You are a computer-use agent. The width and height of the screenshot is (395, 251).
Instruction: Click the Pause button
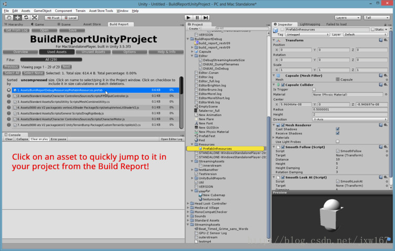tap(197, 18)
